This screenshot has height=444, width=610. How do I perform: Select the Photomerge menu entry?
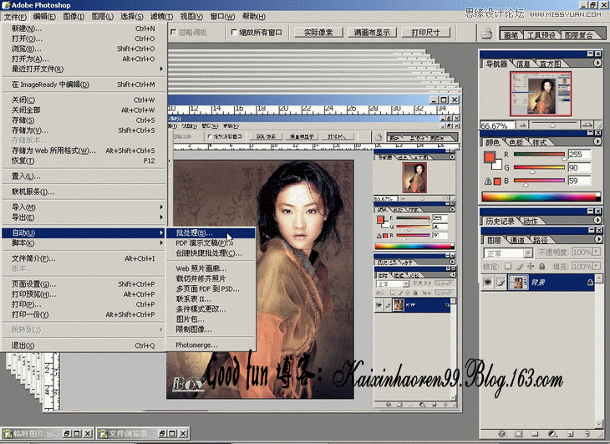(211, 345)
